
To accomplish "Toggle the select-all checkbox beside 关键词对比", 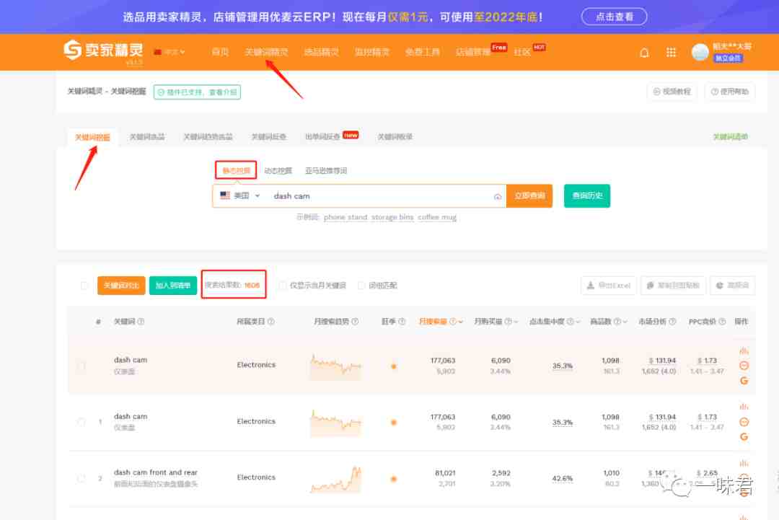I will pyautogui.click(x=84, y=286).
